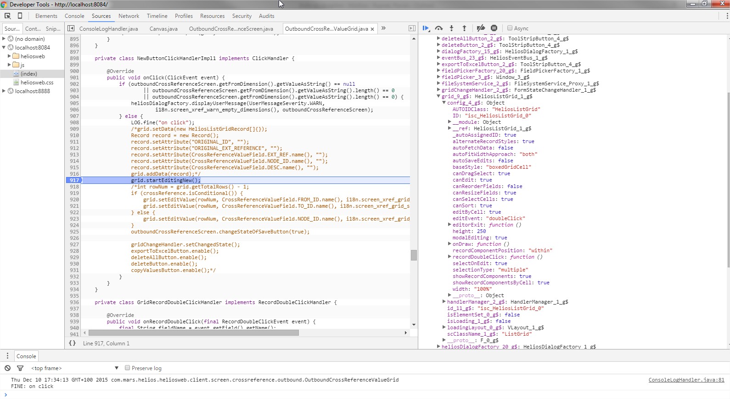Switch to the Network panel tab

coord(129,16)
